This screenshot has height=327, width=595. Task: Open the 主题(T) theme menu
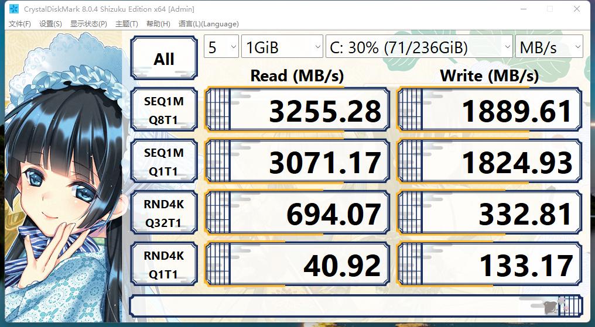click(126, 24)
